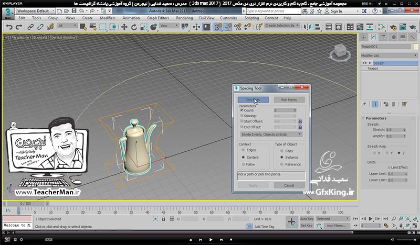Open the Workspace: Default dropdown
The width and height of the screenshot is (420, 245).
click(x=36, y=11)
